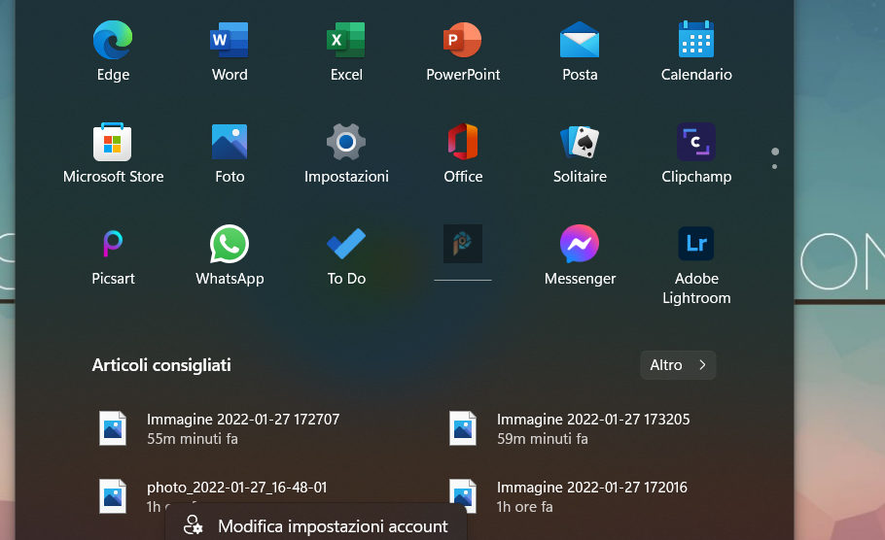The width and height of the screenshot is (885, 540).
Task: Open Immagine 2022-01-27 173205 file
Action: coord(570,428)
